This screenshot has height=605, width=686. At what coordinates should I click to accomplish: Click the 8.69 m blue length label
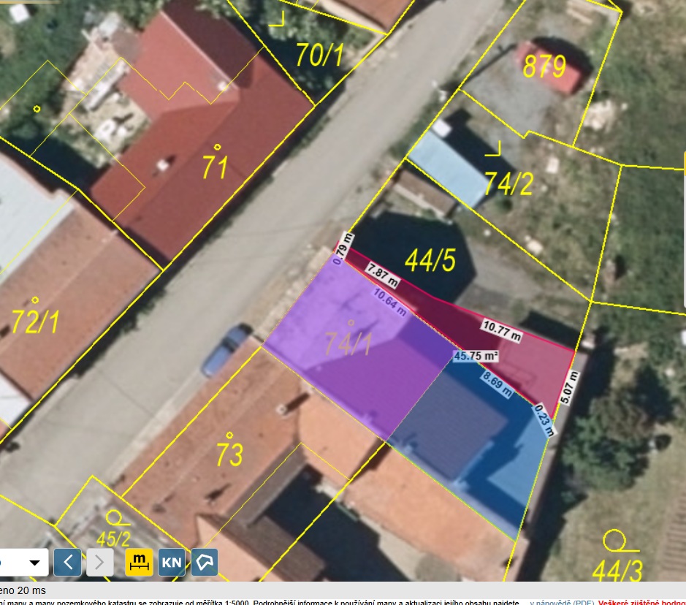[497, 384]
